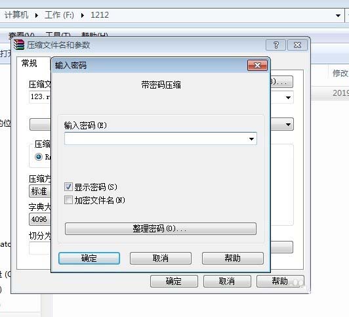Open the compression method 标准 combo box
The width and height of the screenshot is (349, 317).
point(40,191)
